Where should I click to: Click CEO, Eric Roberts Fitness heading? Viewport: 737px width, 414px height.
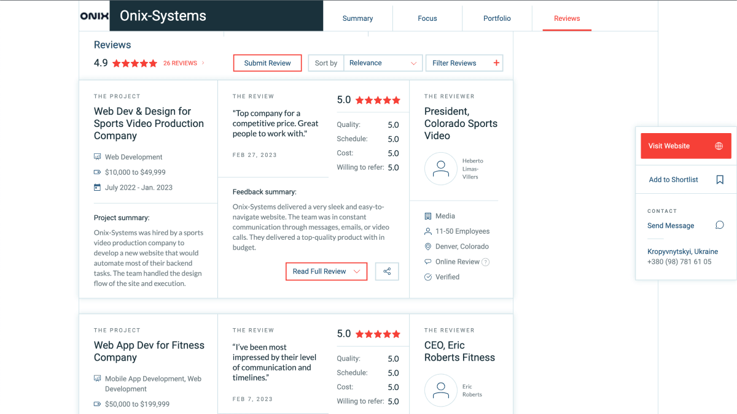coord(459,351)
